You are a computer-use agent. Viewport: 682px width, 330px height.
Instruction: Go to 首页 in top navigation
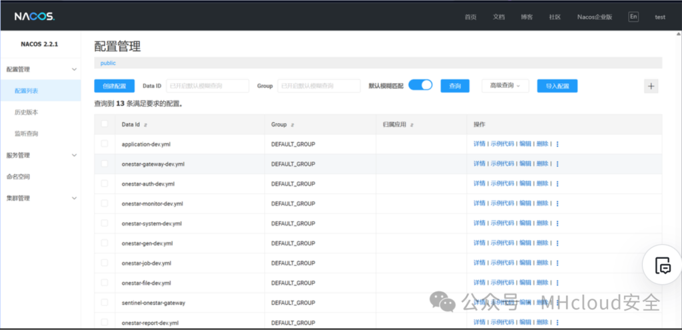[x=471, y=17]
